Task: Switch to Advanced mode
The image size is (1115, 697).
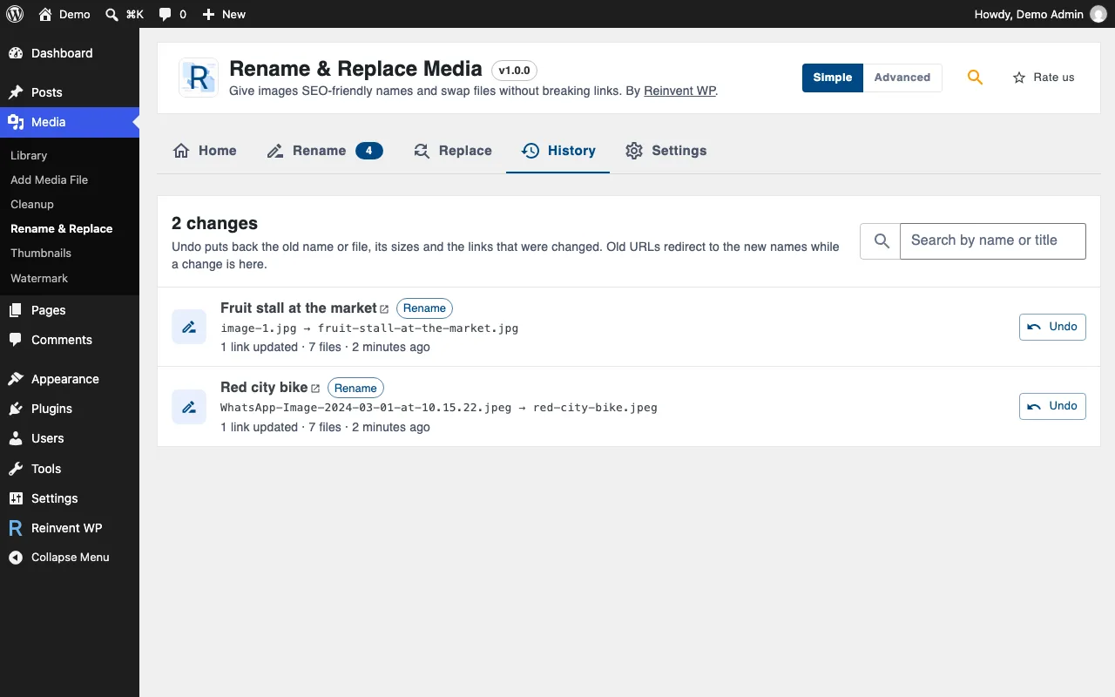Action: [x=902, y=78]
